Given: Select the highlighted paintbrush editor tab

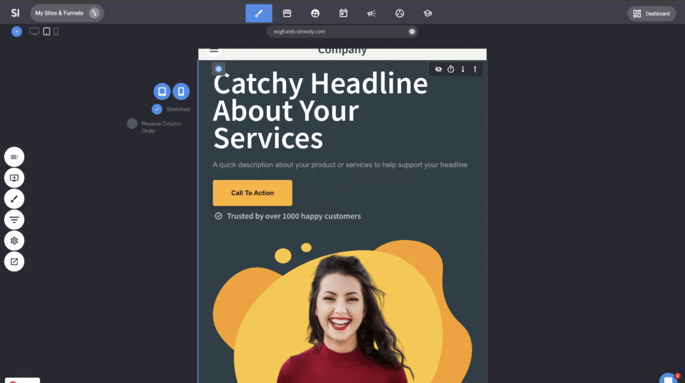Looking at the screenshot, I should 259,13.
